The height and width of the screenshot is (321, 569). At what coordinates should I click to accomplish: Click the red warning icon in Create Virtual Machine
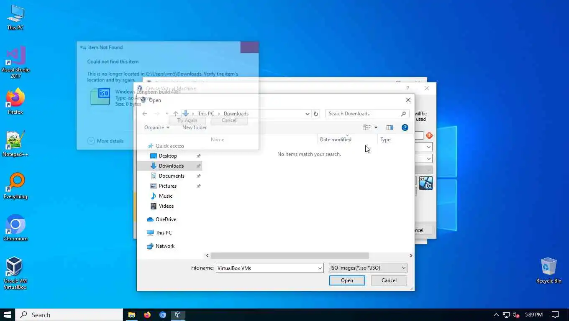point(429,135)
